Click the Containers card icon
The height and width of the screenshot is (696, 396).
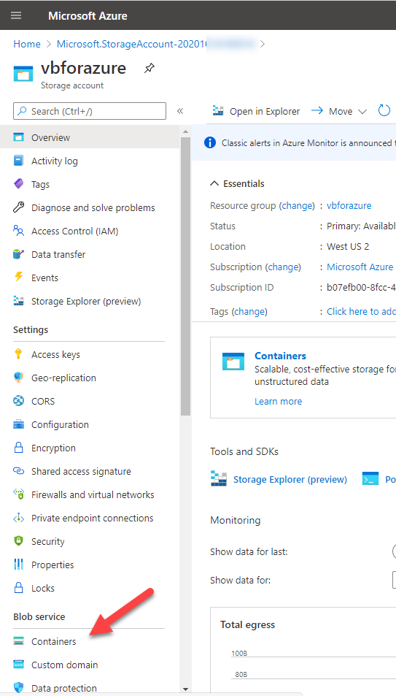click(x=233, y=362)
